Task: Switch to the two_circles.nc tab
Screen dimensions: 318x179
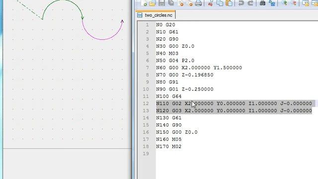Action: 156,15
